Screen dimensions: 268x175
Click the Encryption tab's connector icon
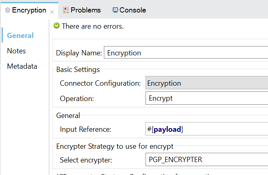[x=7, y=10]
